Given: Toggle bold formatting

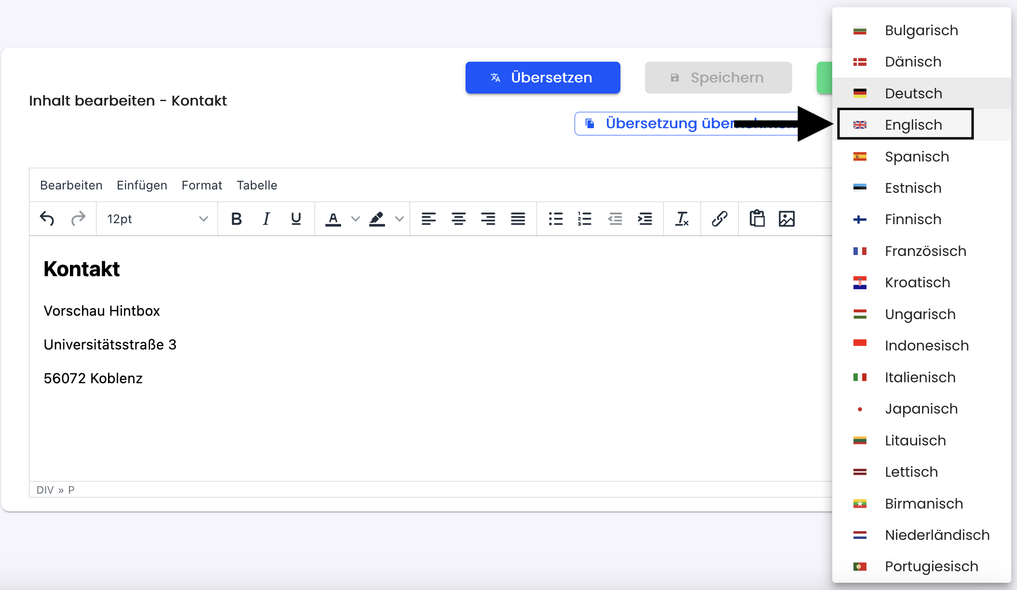Looking at the screenshot, I should point(236,219).
